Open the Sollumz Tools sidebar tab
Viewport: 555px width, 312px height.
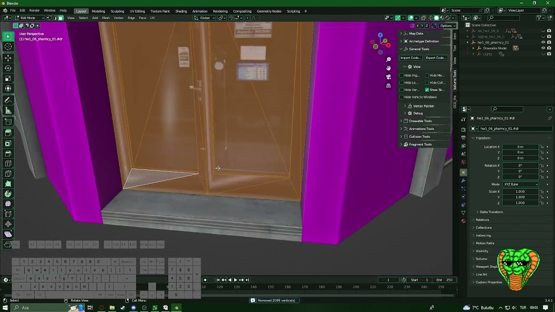pyautogui.click(x=455, y=80)
